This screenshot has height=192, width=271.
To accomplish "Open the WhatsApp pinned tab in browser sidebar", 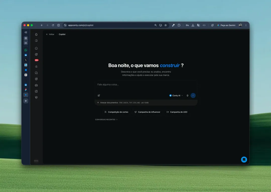I will coord(26,50).
